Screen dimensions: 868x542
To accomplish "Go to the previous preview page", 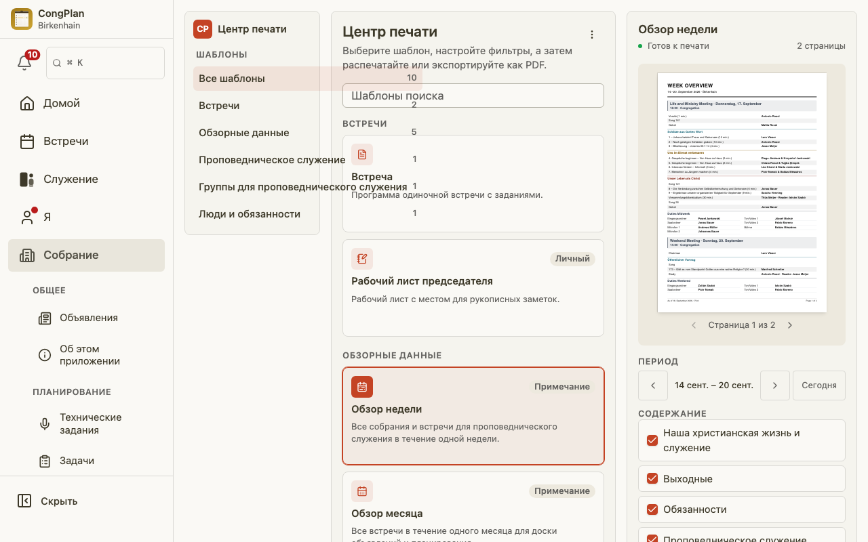I will tap(694, 325).
